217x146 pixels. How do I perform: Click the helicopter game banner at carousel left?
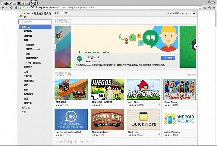(x=63, y=47)
